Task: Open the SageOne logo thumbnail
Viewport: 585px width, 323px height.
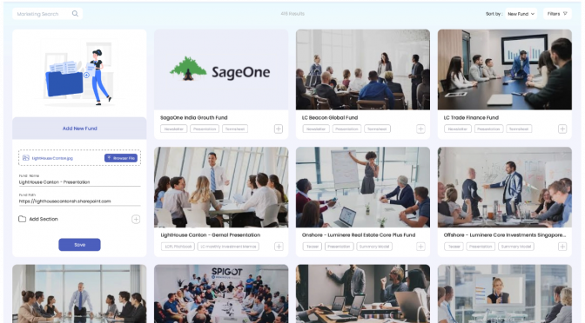Action: (x=221, y=69)
